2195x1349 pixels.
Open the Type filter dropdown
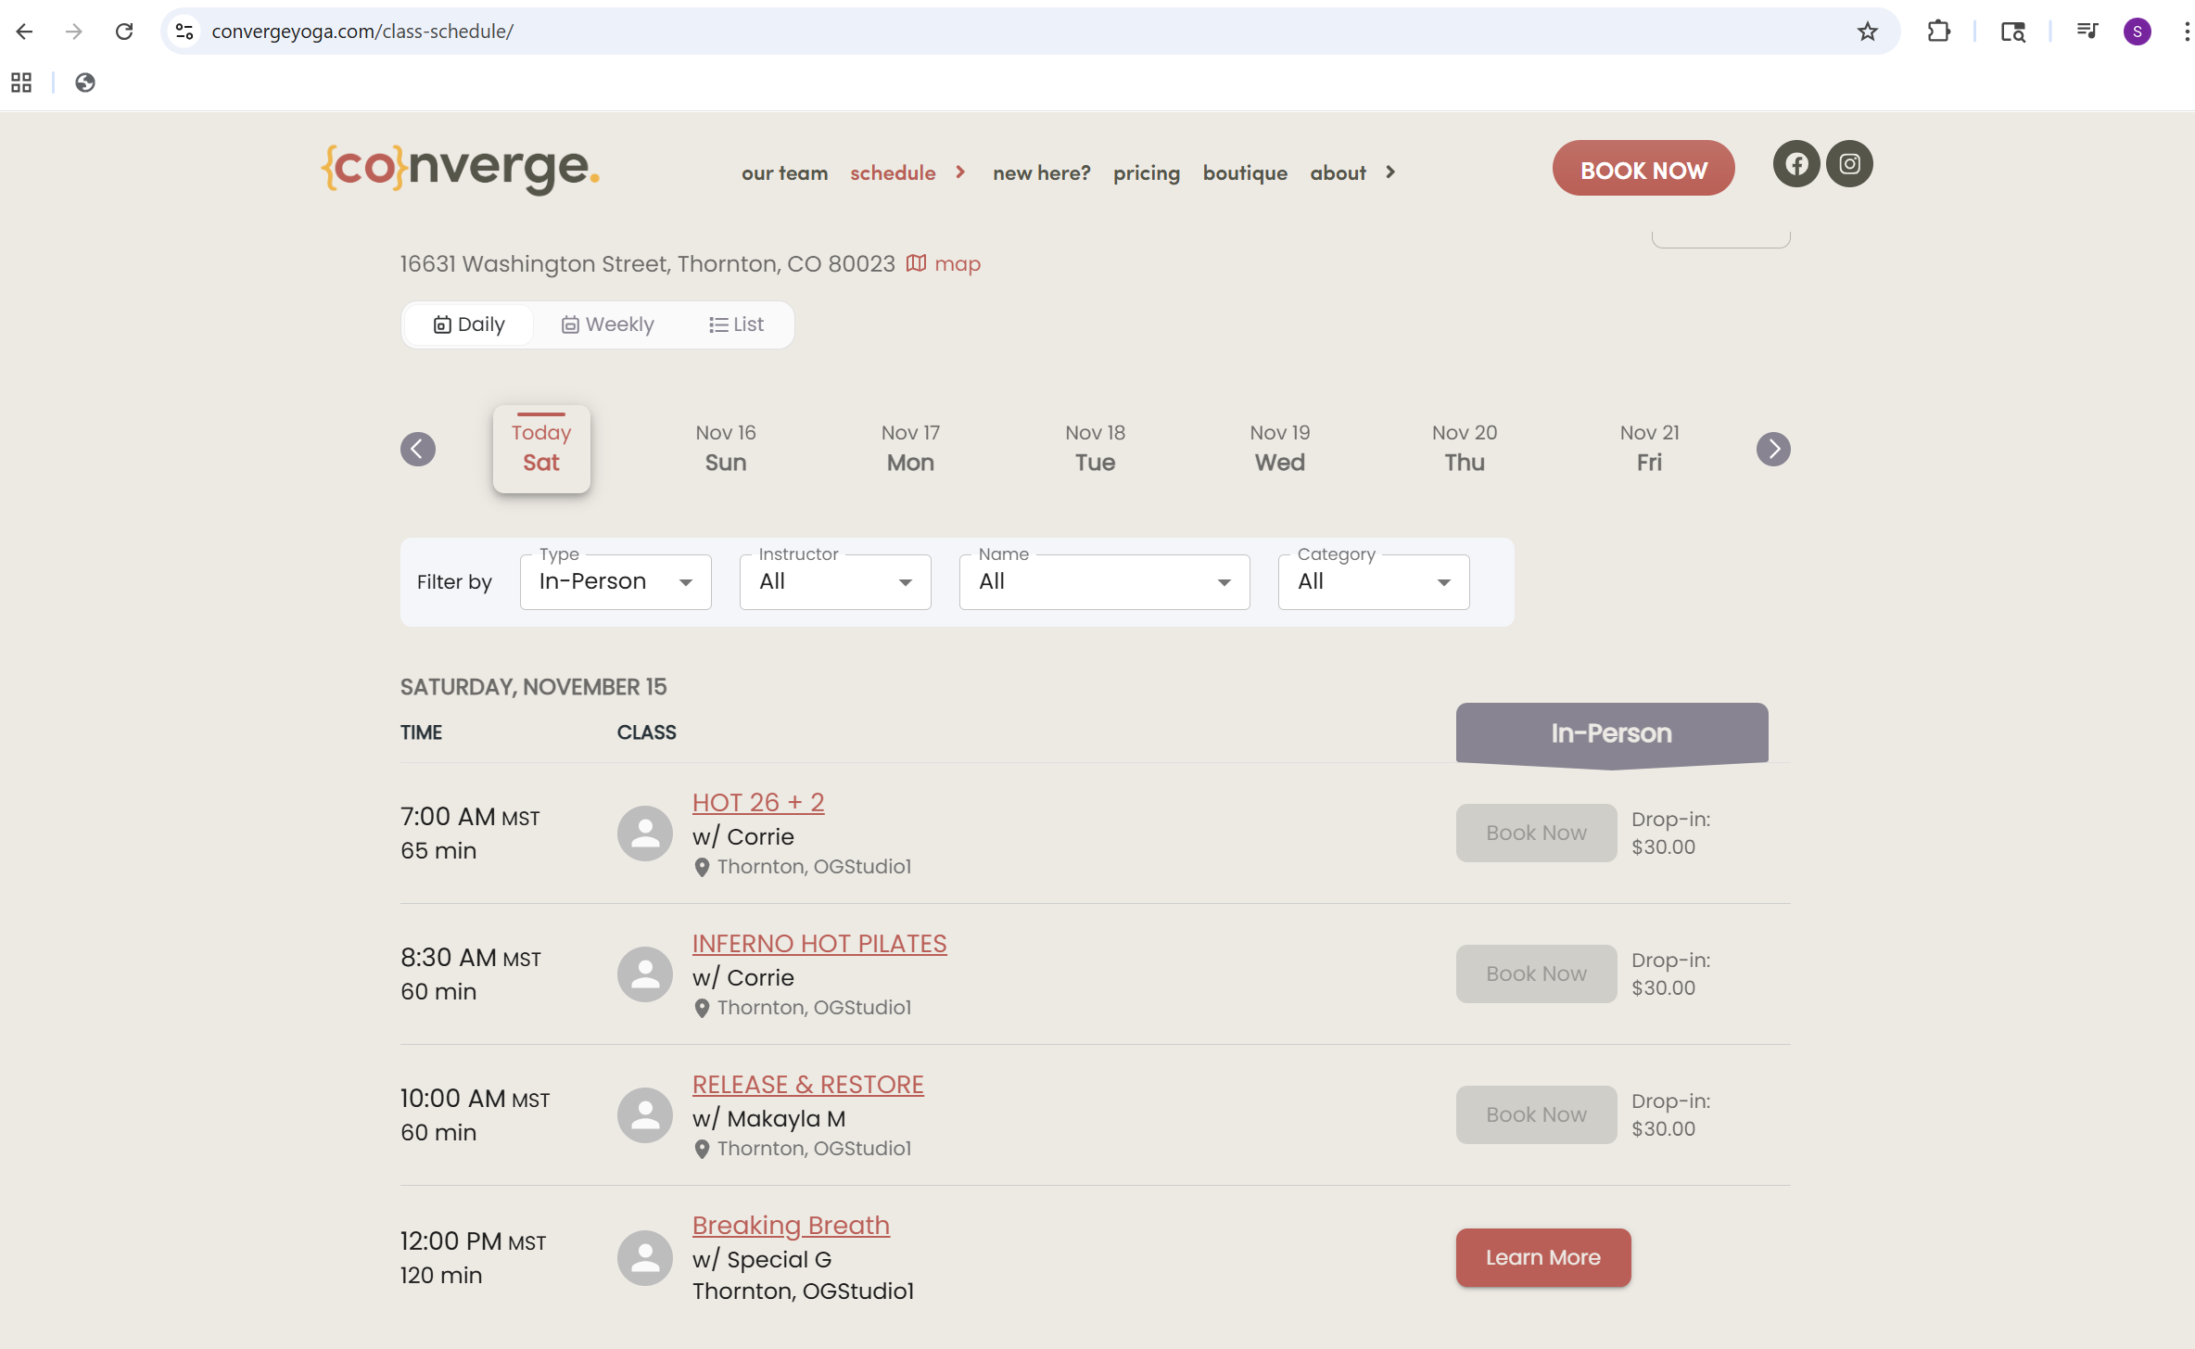pyautogui.click(x=615, y=582)
